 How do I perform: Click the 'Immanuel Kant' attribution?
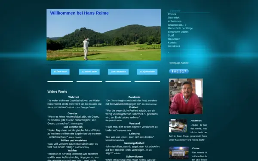[124, 131]
